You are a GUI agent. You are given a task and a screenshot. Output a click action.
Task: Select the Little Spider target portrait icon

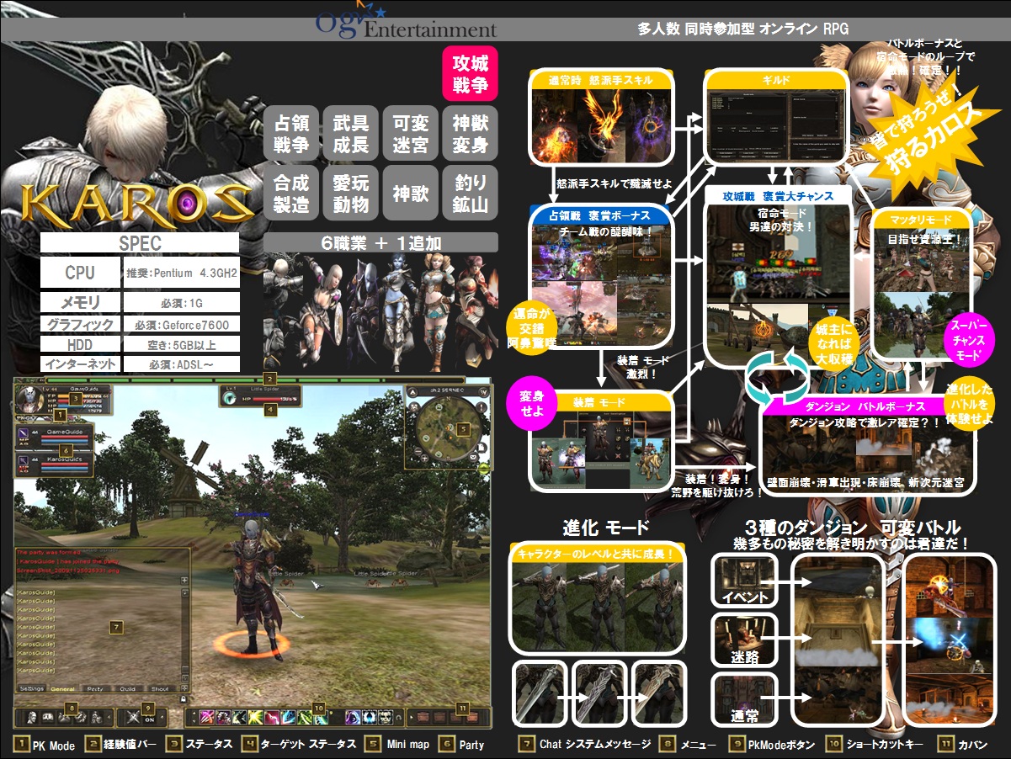coord(229,398)
